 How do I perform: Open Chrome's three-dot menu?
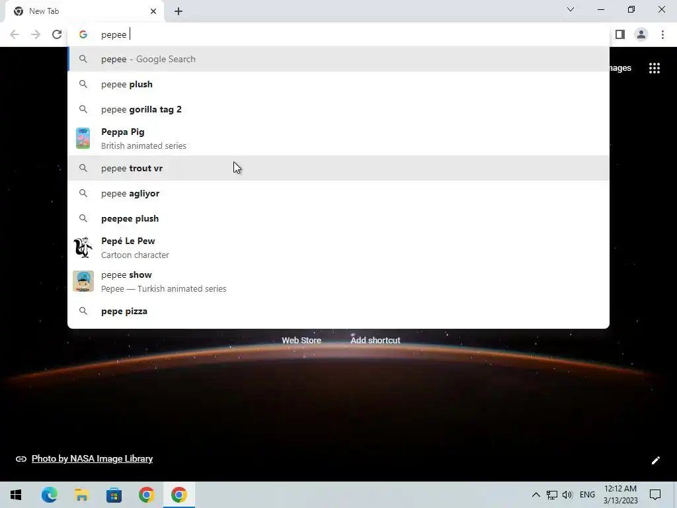tap(662, 34)
